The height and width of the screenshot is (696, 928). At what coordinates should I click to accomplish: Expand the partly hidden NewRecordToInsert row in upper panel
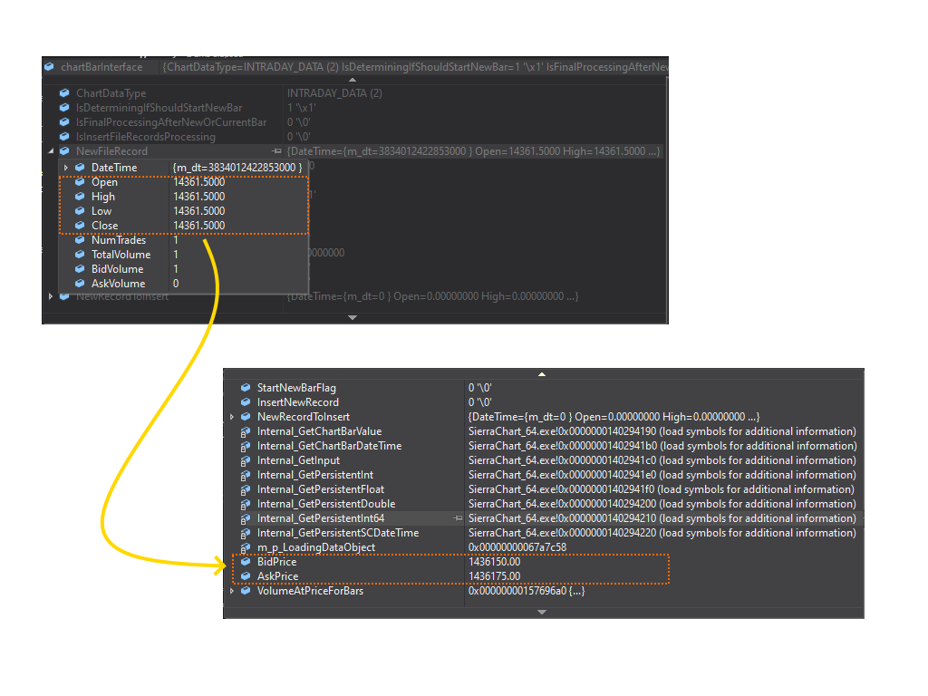pos(51,296)
